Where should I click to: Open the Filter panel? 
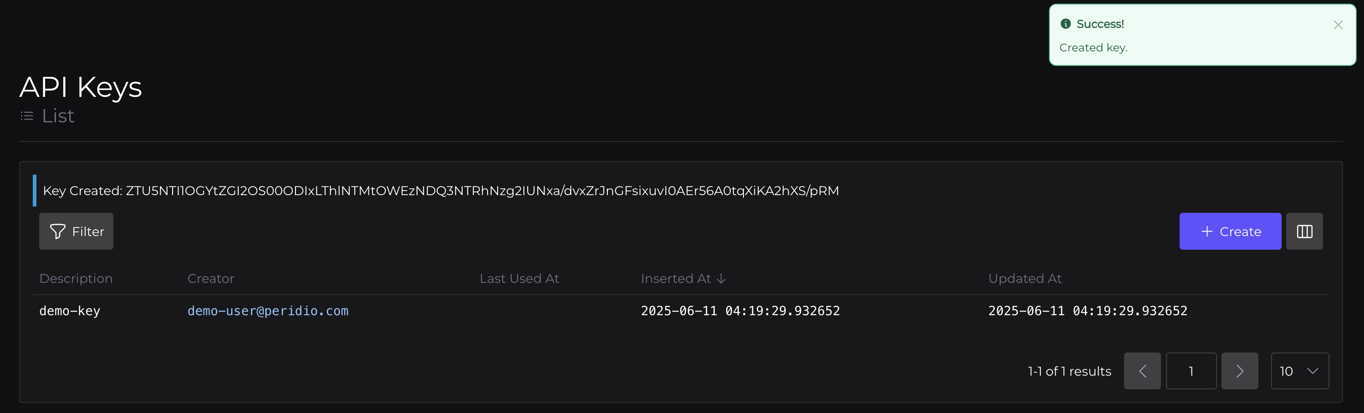point(76,231)
